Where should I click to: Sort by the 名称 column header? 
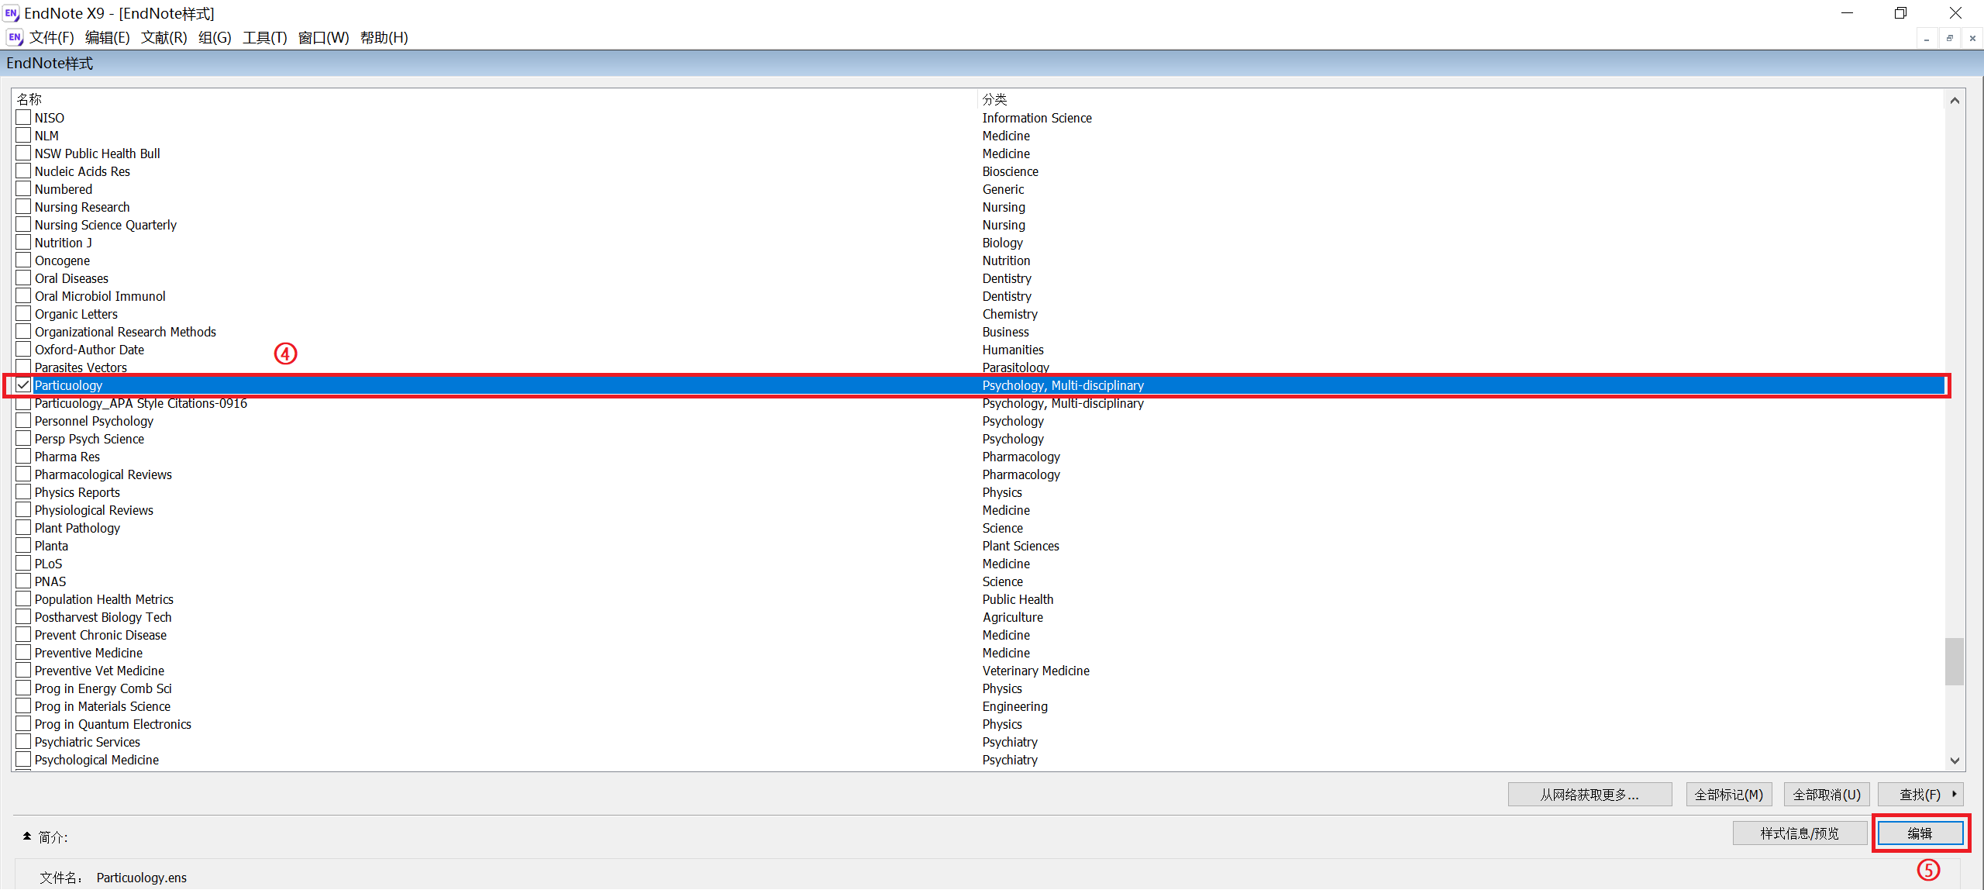29,99
